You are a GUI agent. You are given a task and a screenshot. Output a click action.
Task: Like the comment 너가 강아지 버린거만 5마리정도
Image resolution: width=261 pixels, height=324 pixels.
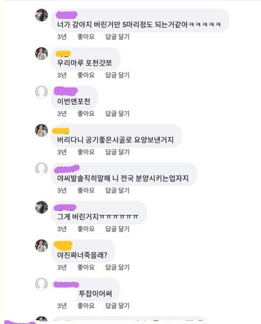[x=86, y=37]
